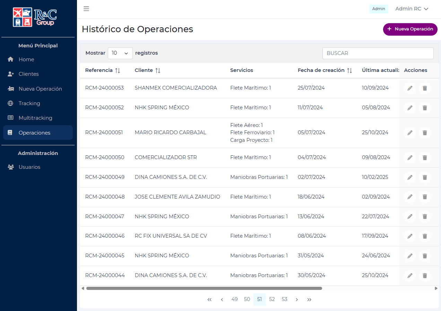Click the scrollbar left arrow

pos(83,288)
